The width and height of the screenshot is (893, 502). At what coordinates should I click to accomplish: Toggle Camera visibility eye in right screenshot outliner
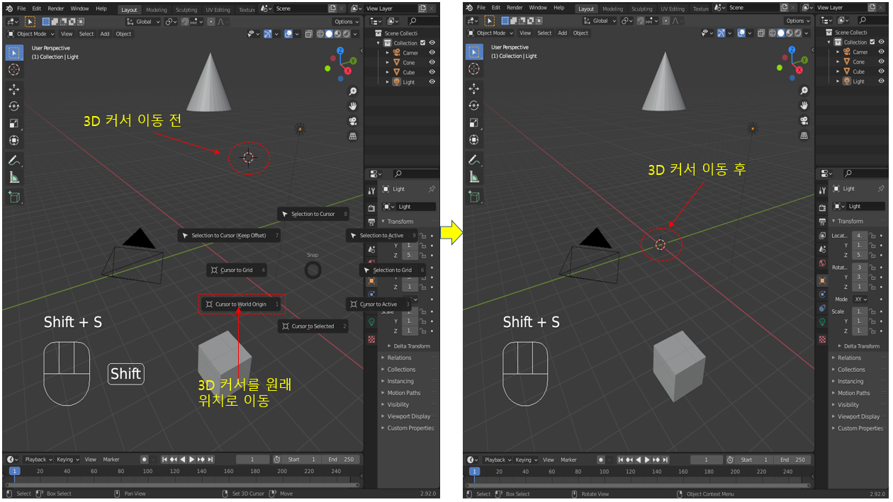tap(882, 52)
